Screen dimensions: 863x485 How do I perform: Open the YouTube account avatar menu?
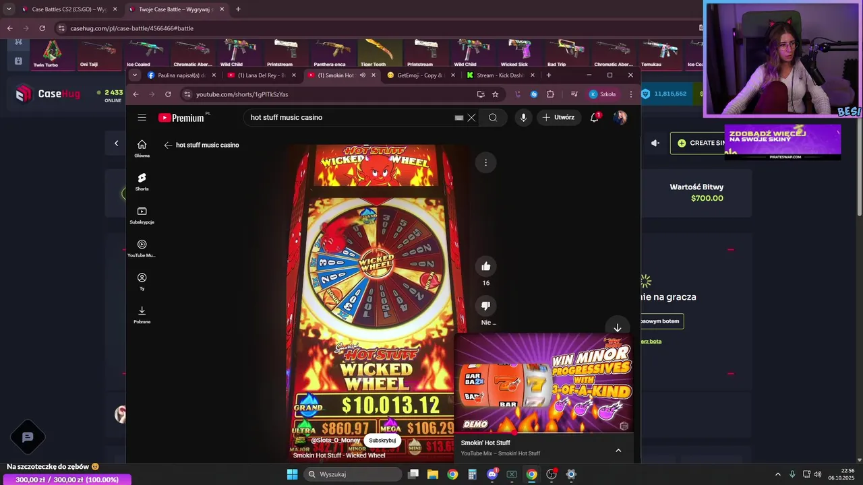620,117
